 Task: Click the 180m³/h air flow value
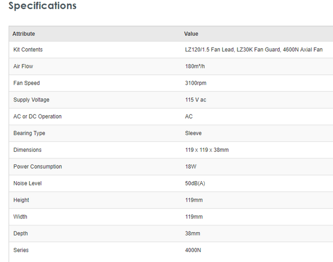[198, 66]
